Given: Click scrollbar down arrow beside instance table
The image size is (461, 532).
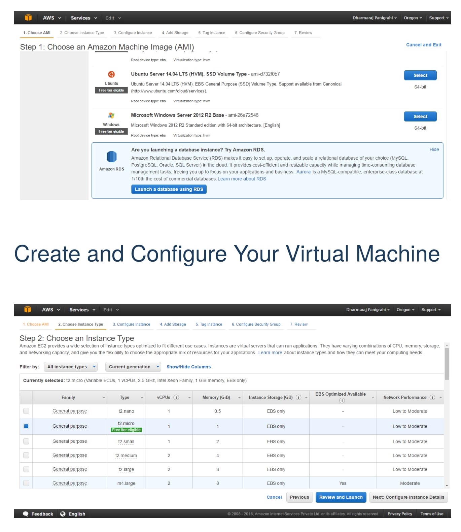Looking at the screenshot, I should coord(447,486).
